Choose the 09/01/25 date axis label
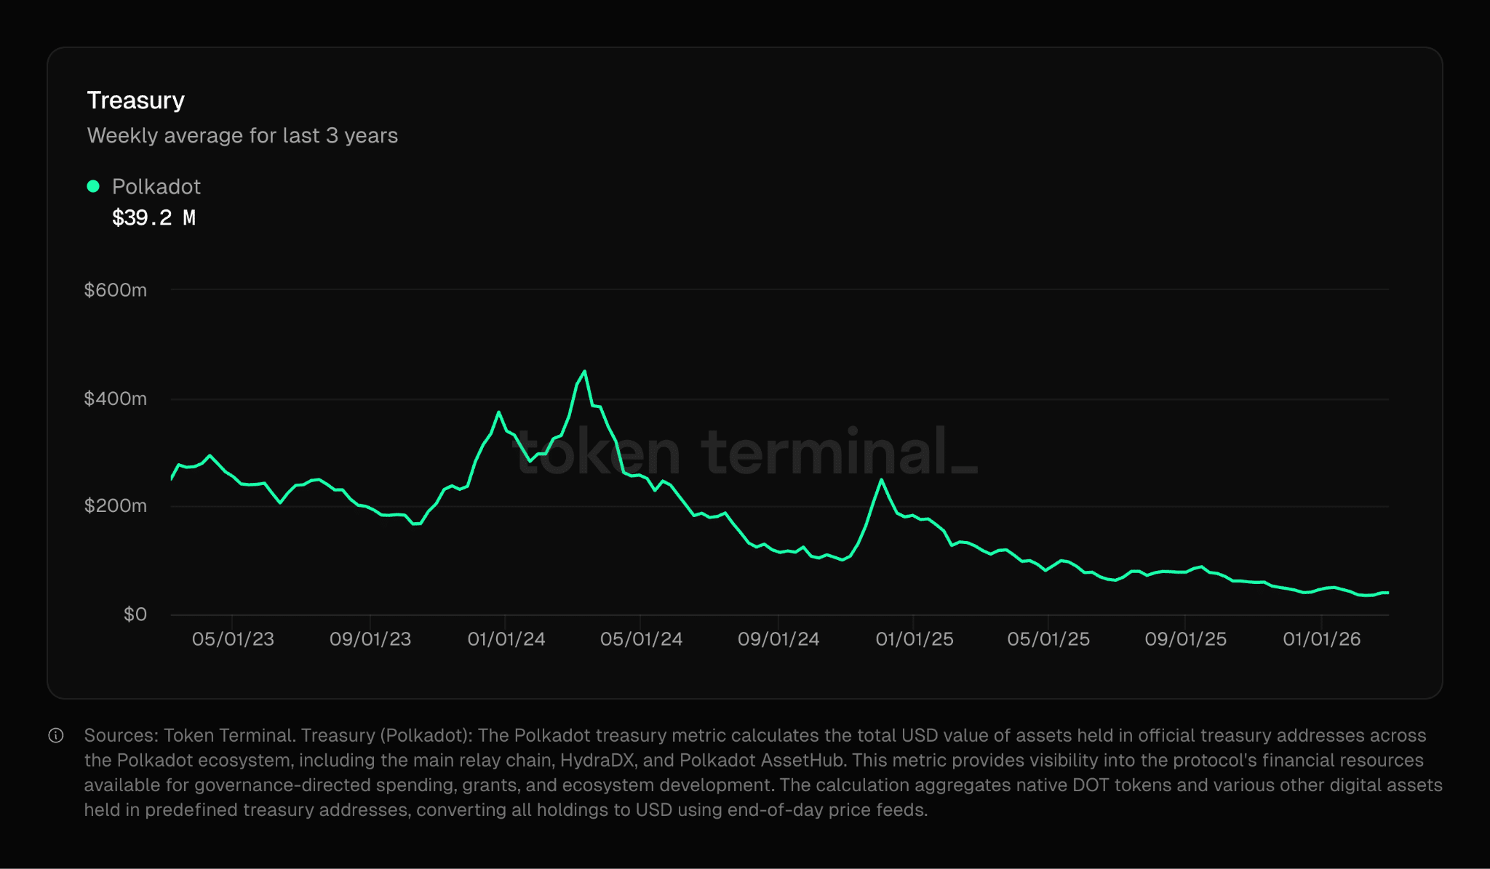This screenshot has height=869, width=1490. [x=1186, y=639]
